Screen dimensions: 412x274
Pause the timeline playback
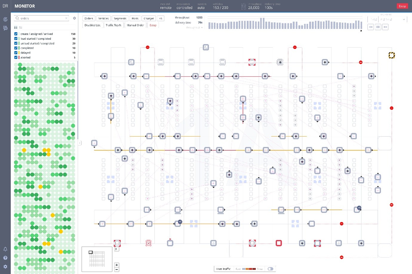point(378,27)
